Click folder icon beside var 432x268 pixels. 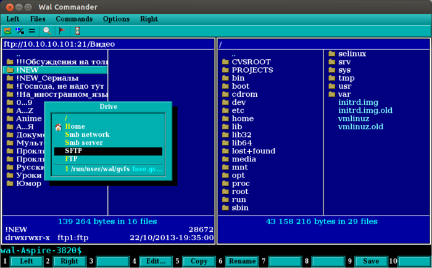[x=332, y=94]
